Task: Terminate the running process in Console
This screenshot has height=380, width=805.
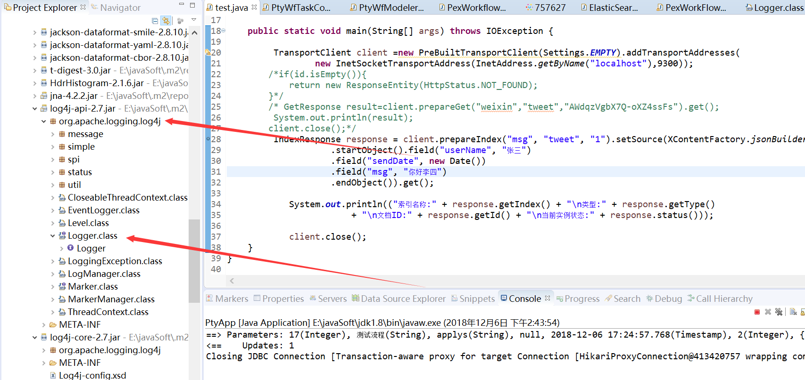Action: coord(757,312)
